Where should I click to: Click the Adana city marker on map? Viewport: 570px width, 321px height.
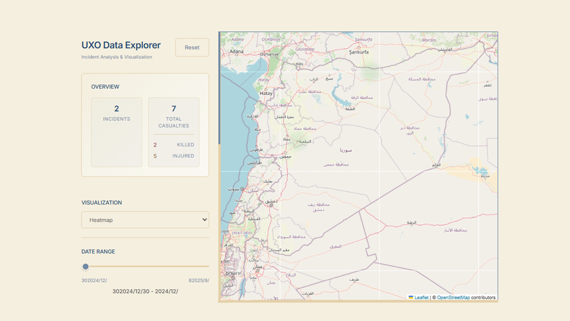coord(237,55)
